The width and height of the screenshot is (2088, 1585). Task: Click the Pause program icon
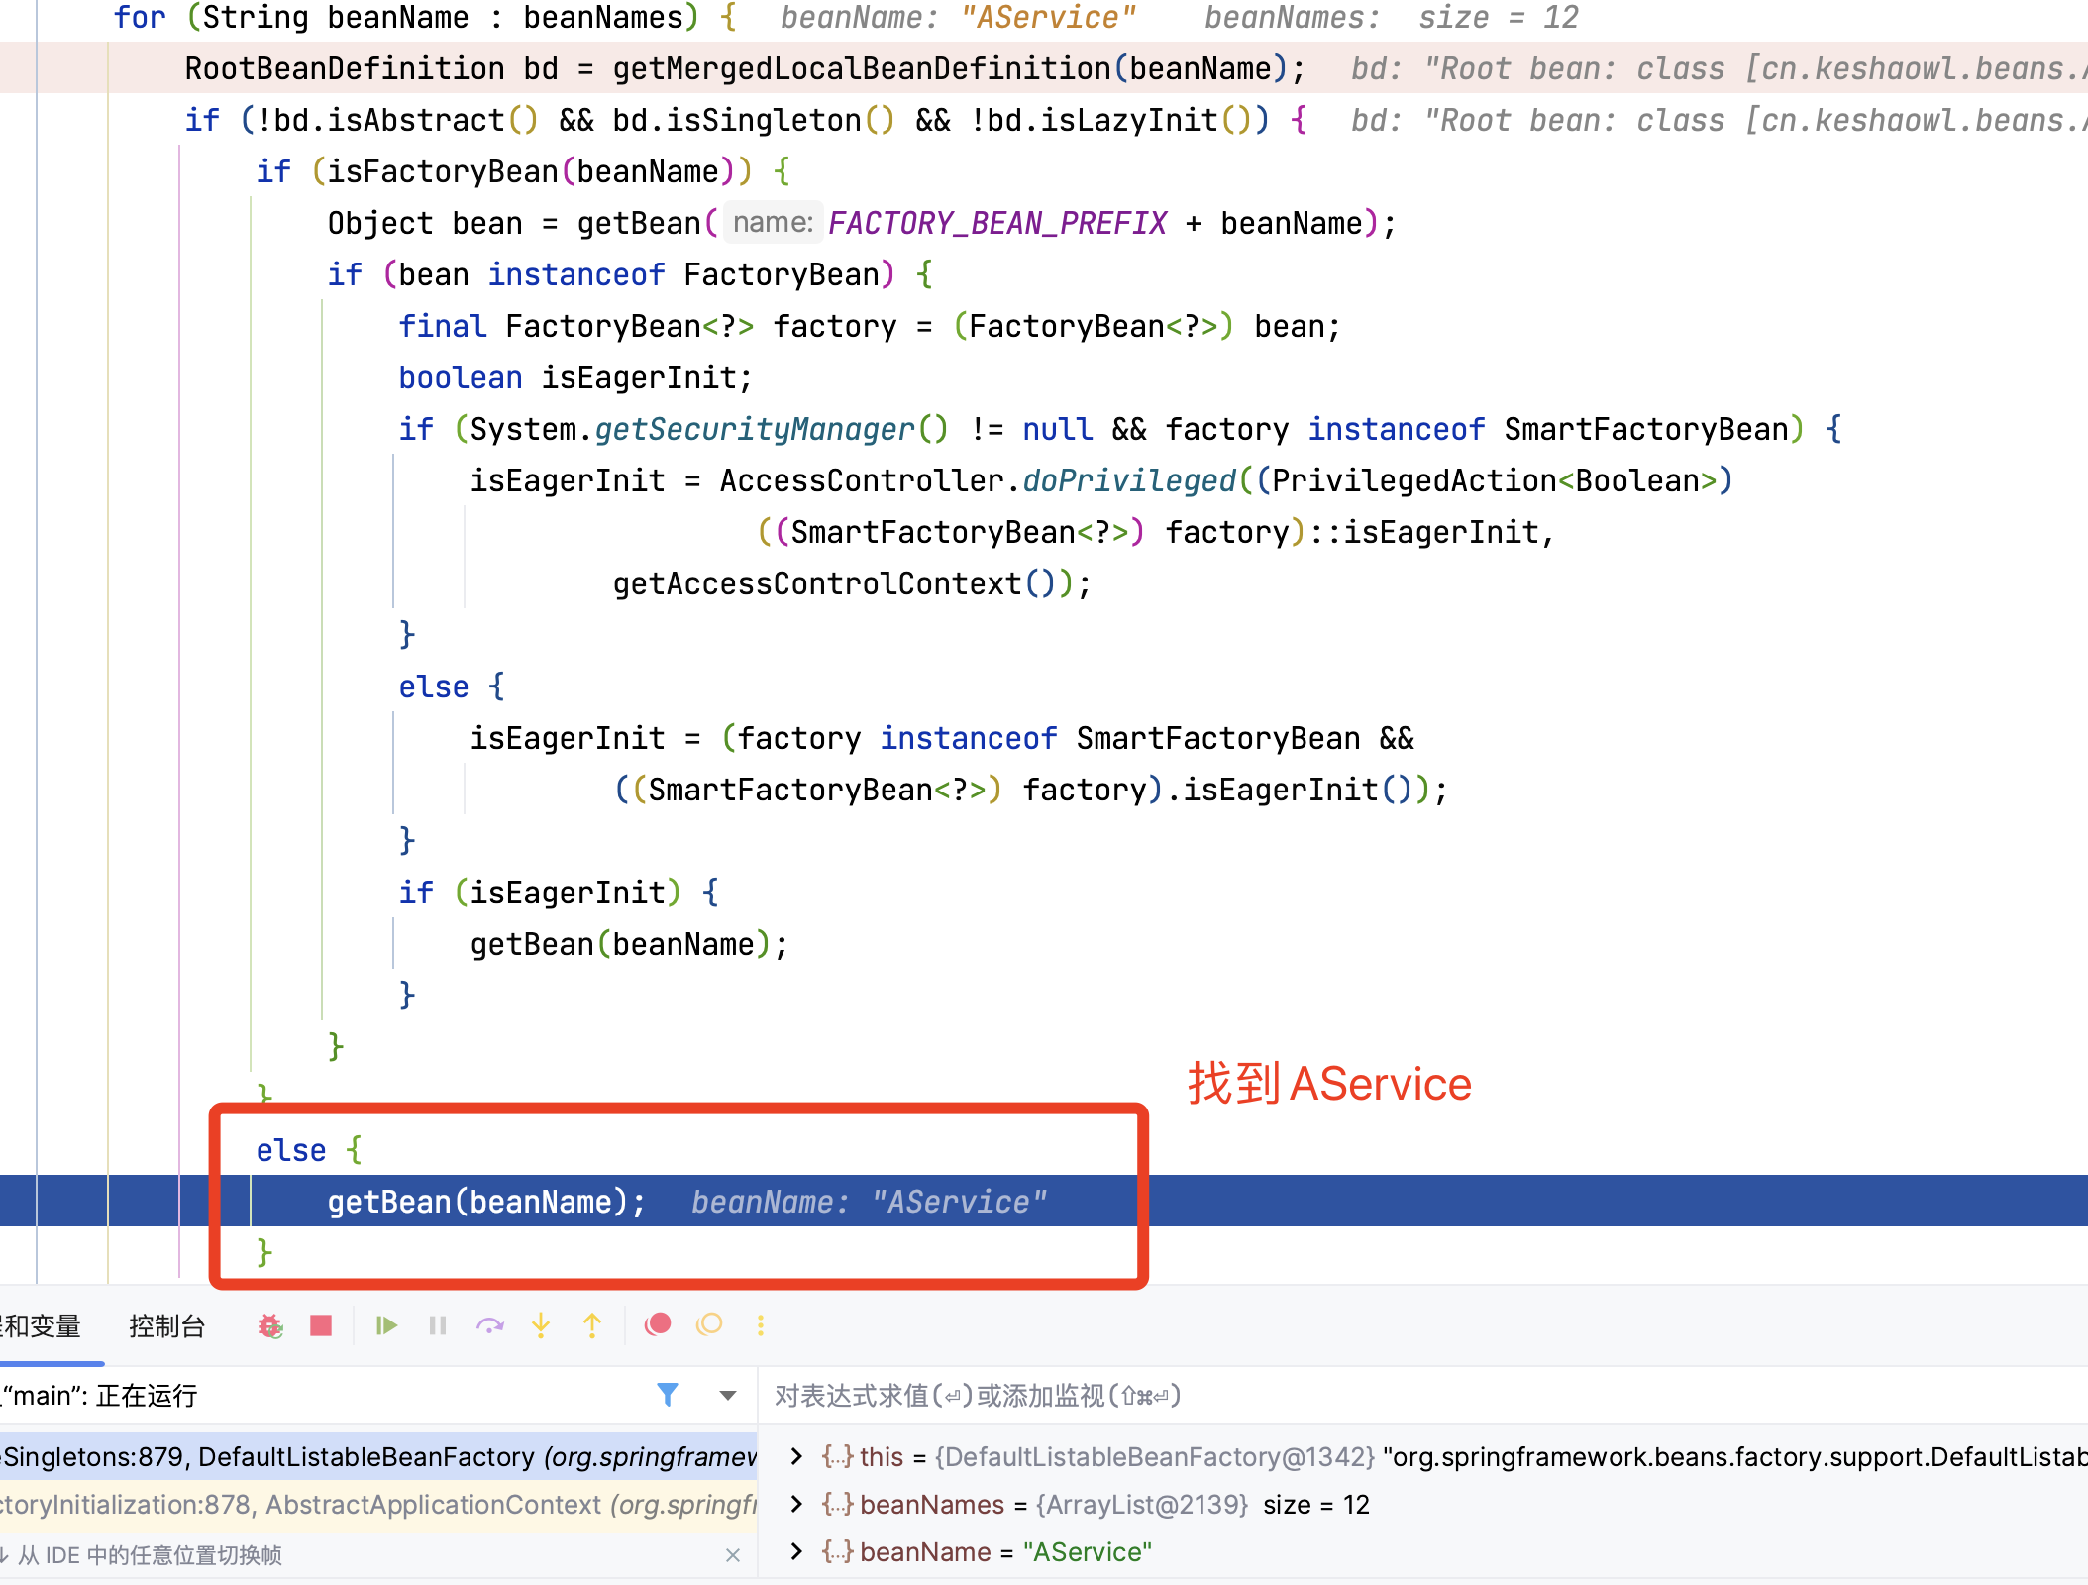(x=438, y=1325)
